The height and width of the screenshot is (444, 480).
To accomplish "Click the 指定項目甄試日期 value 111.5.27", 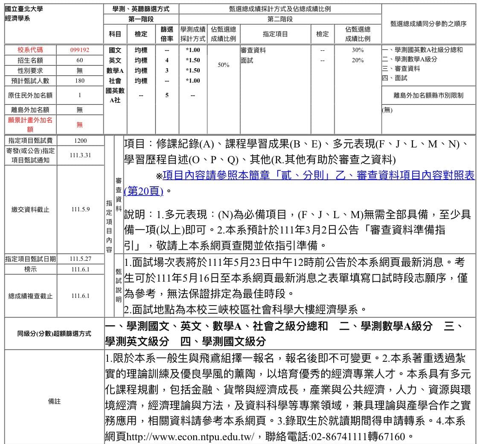I will pyautogui.click(x=81, y=259).
